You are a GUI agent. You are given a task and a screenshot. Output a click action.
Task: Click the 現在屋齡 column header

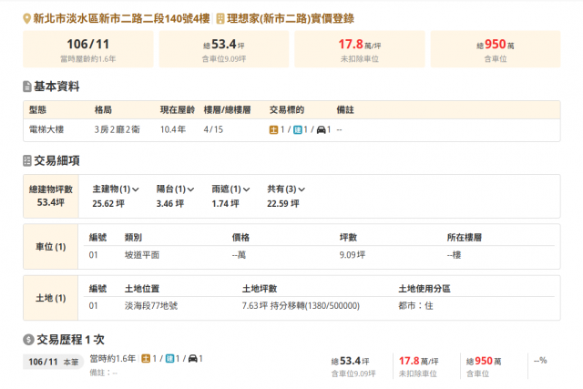tap(178, 109)
